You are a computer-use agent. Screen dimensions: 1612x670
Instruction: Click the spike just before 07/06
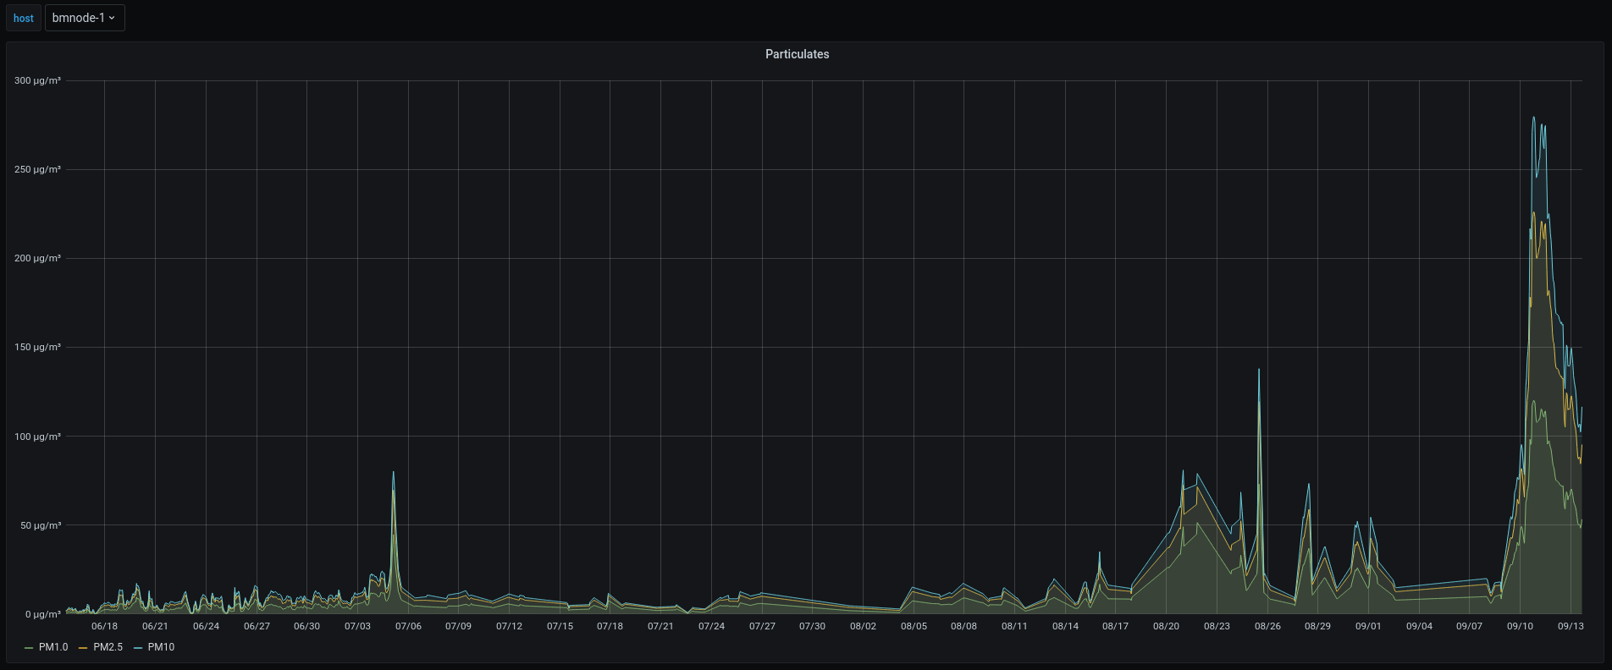[393, 473]
